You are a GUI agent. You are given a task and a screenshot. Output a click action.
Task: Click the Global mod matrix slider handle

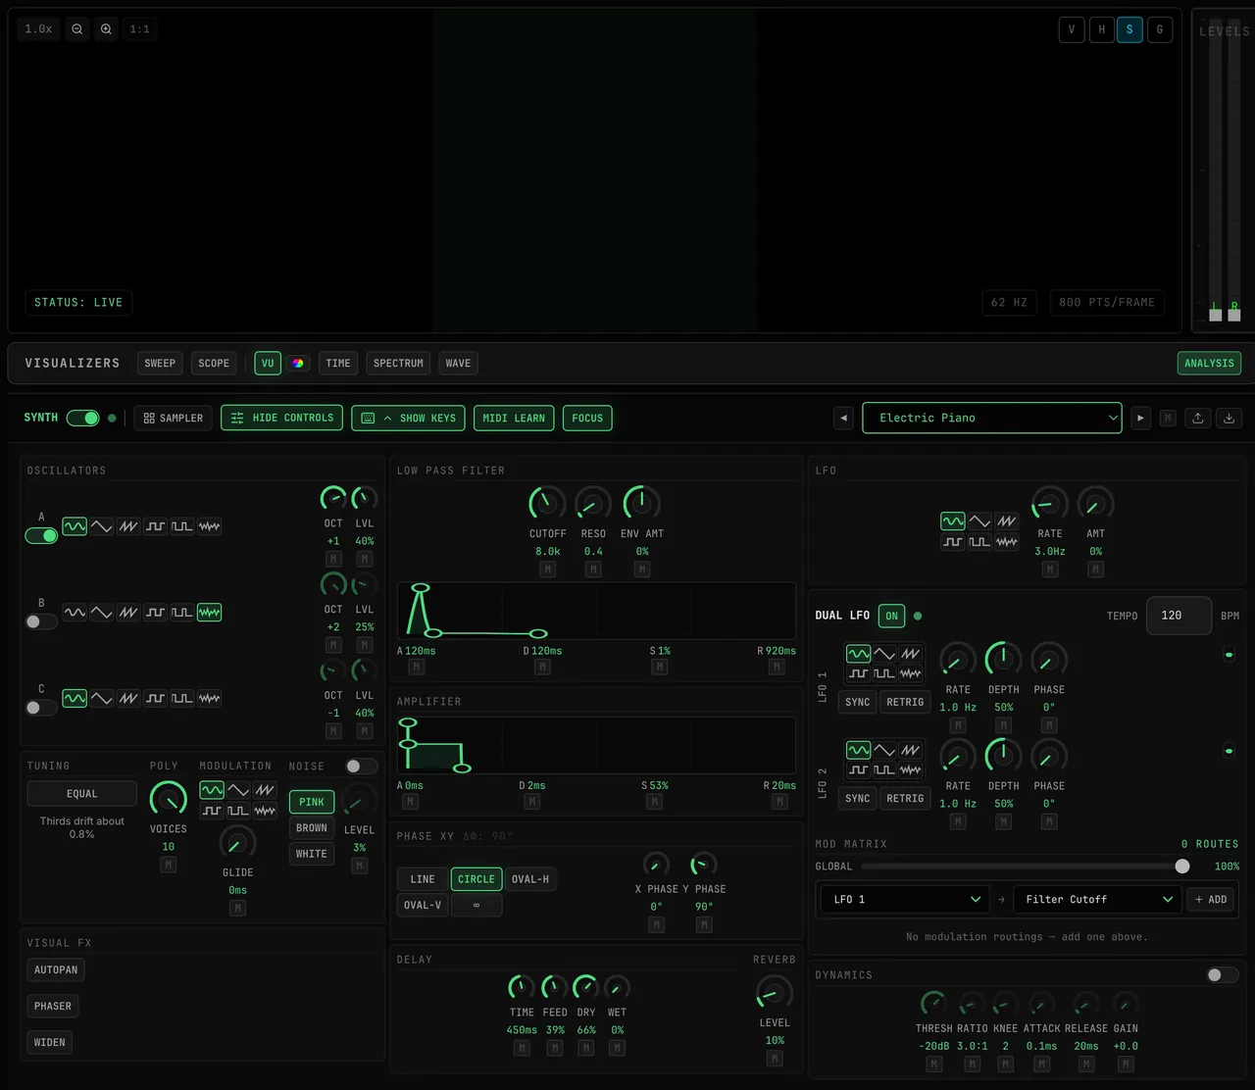pos(1182,867)
